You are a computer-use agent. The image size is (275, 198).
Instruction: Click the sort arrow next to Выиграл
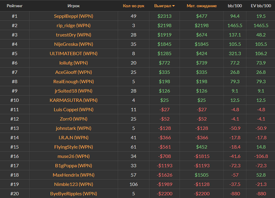(x=174, y=6)
